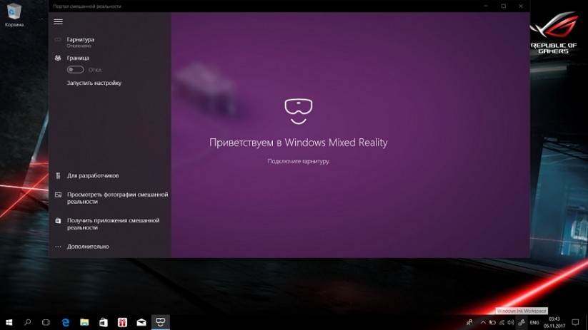
Task: Minimize the Mixed Reality Portal window
Action: [x=487, y=6]
